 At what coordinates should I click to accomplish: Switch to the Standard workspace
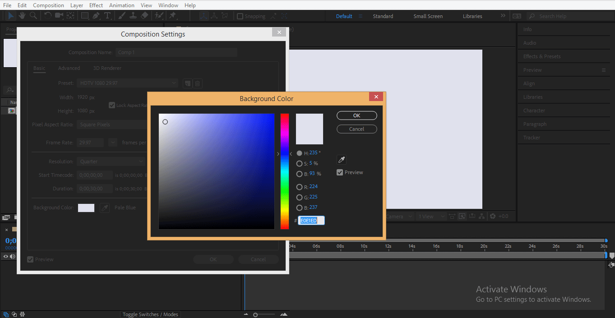click(x=383, y=16)
